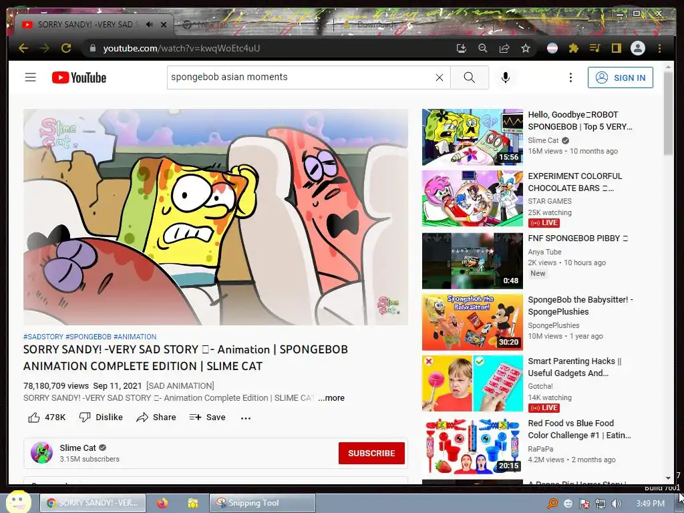Click scrollbar down arrow

[x=668, y=478]
